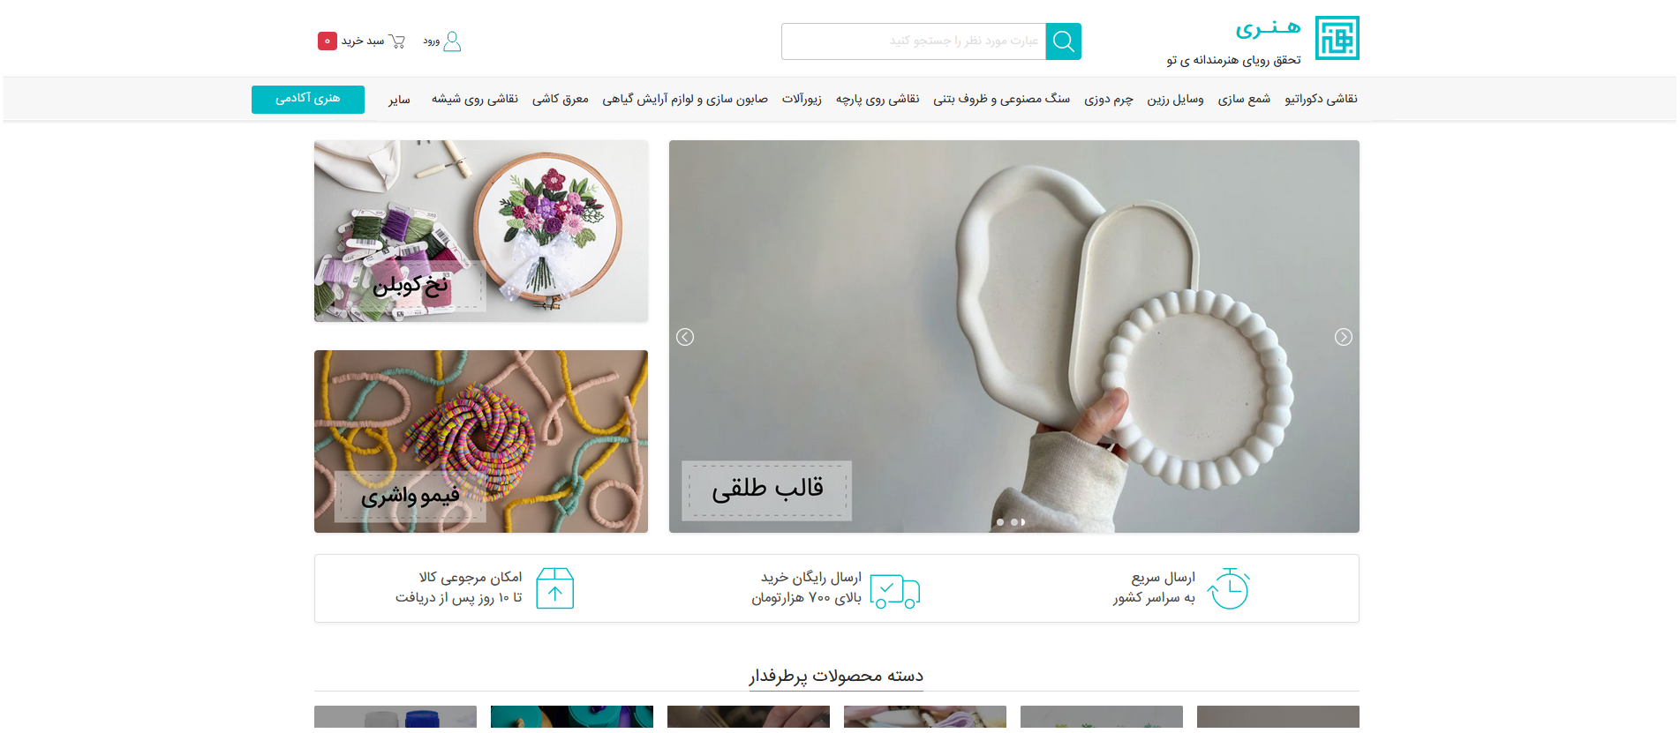Click the cart item count badge
The width and height of the screenshot is (1680, 733).
pos(328,41)
